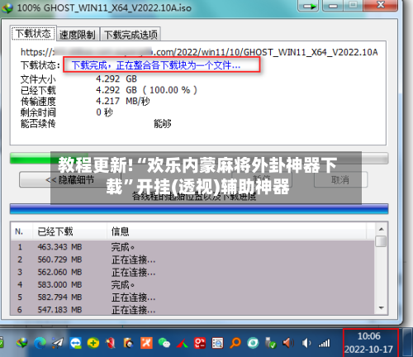413x357 pixels.
Task: Sort by the 已经下载 column header
Action: tap(69, 231)
